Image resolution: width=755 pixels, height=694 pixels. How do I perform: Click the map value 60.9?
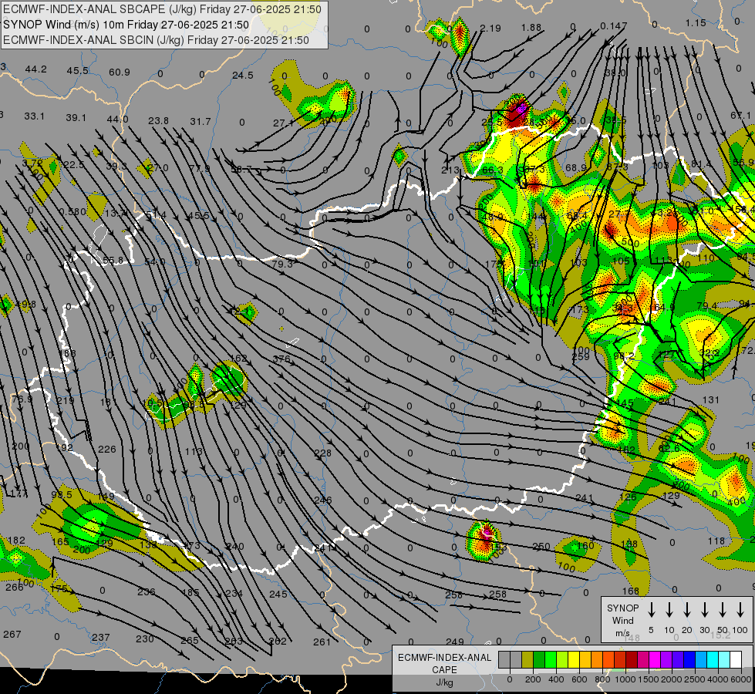pyautogui.click(x=120, y=72)
